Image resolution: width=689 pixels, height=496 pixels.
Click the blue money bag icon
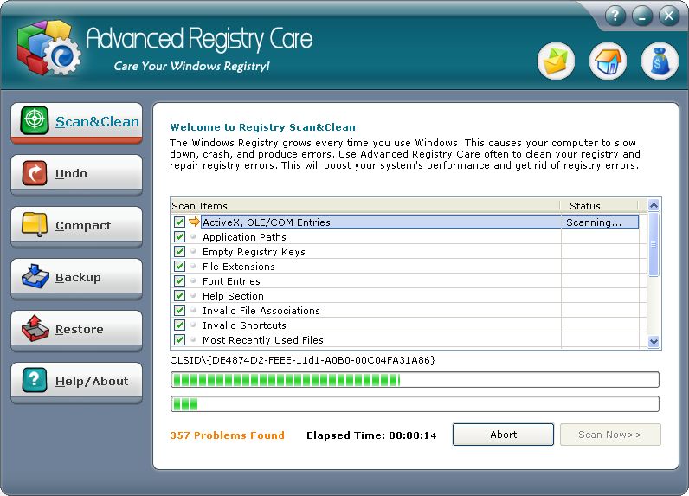pos(660,61)
